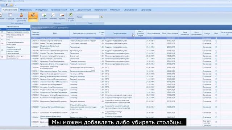Toggle Инв checkbox in the Юрисконсульт row

click(216, 51)
